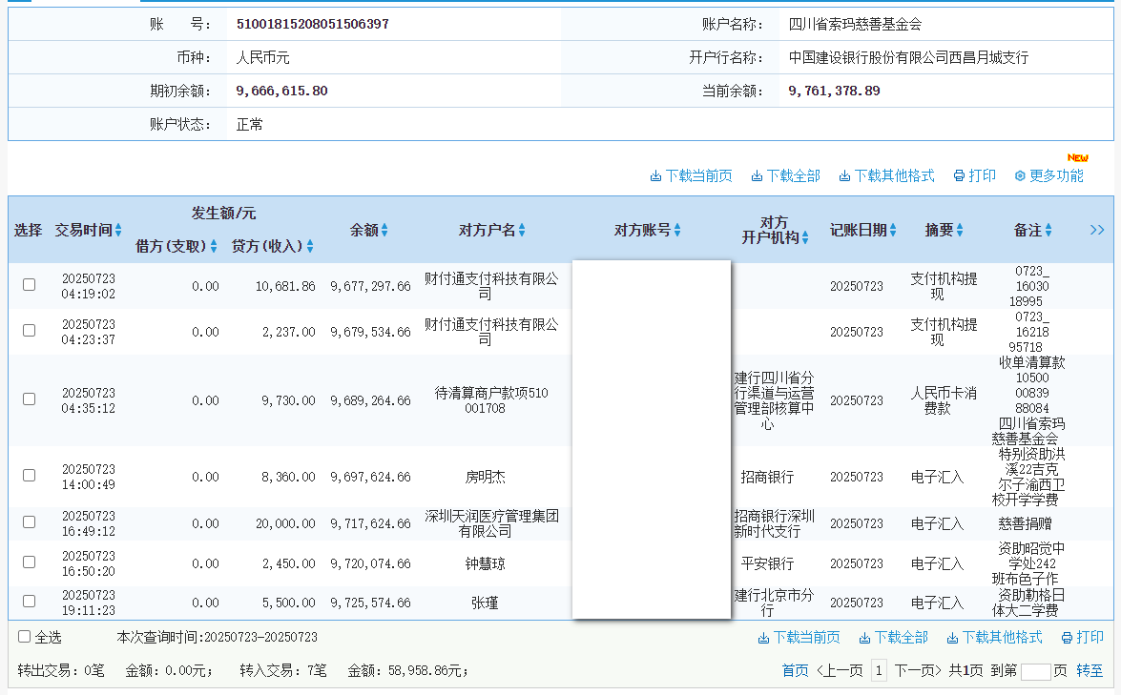
Task: Click the page number input field
Action: (1036, 671)
